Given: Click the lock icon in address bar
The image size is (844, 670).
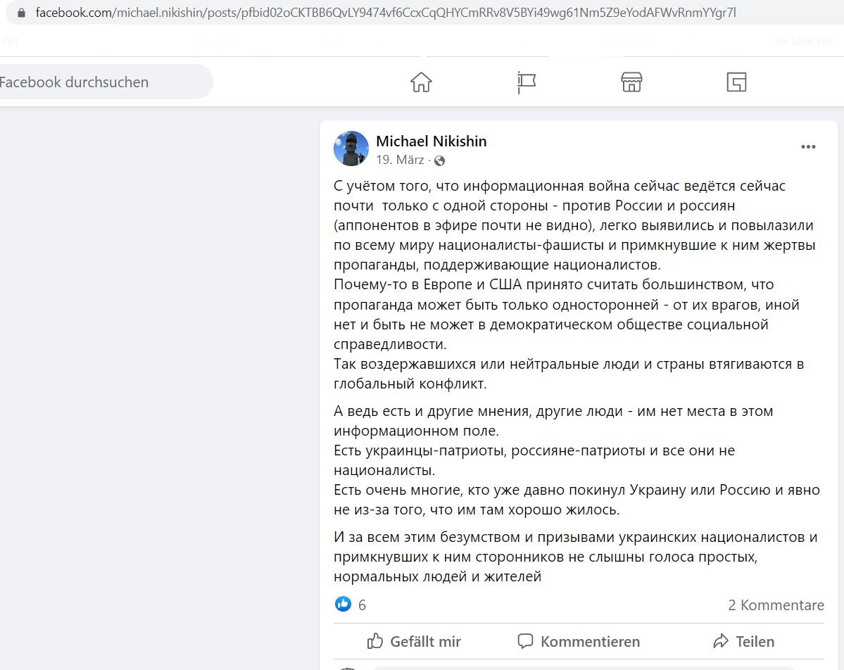Looking at the screenshot, I should pos(21,13).
